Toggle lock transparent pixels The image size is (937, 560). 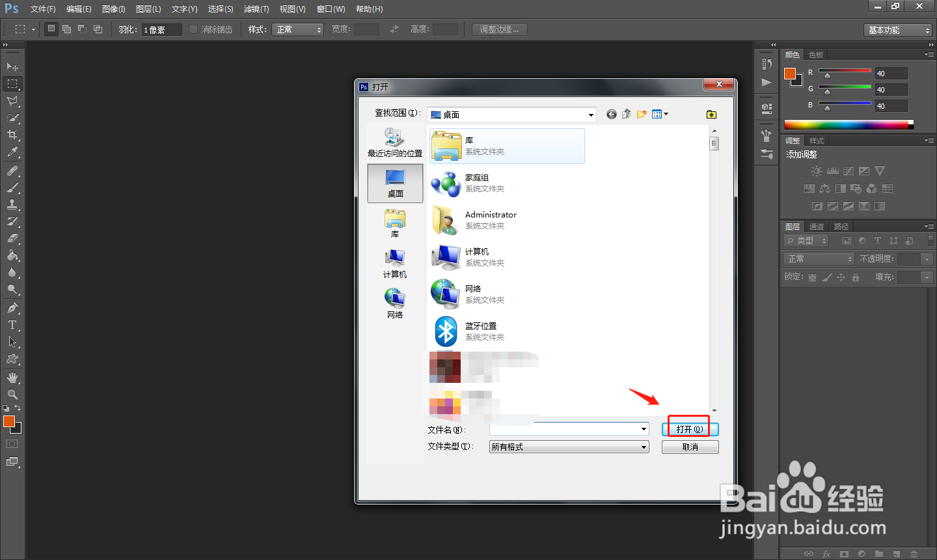click(x=813, y=277)
